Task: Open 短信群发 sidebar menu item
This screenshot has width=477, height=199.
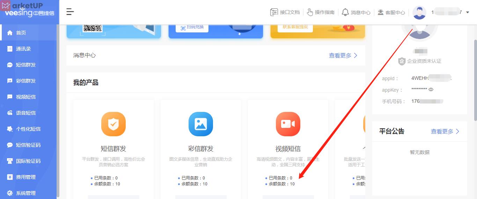Action: point(28,65)
